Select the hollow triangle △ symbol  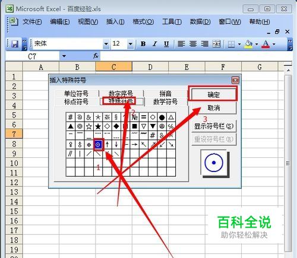click(171, 117)
